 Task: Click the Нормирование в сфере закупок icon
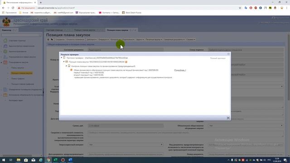click(5, 57)
